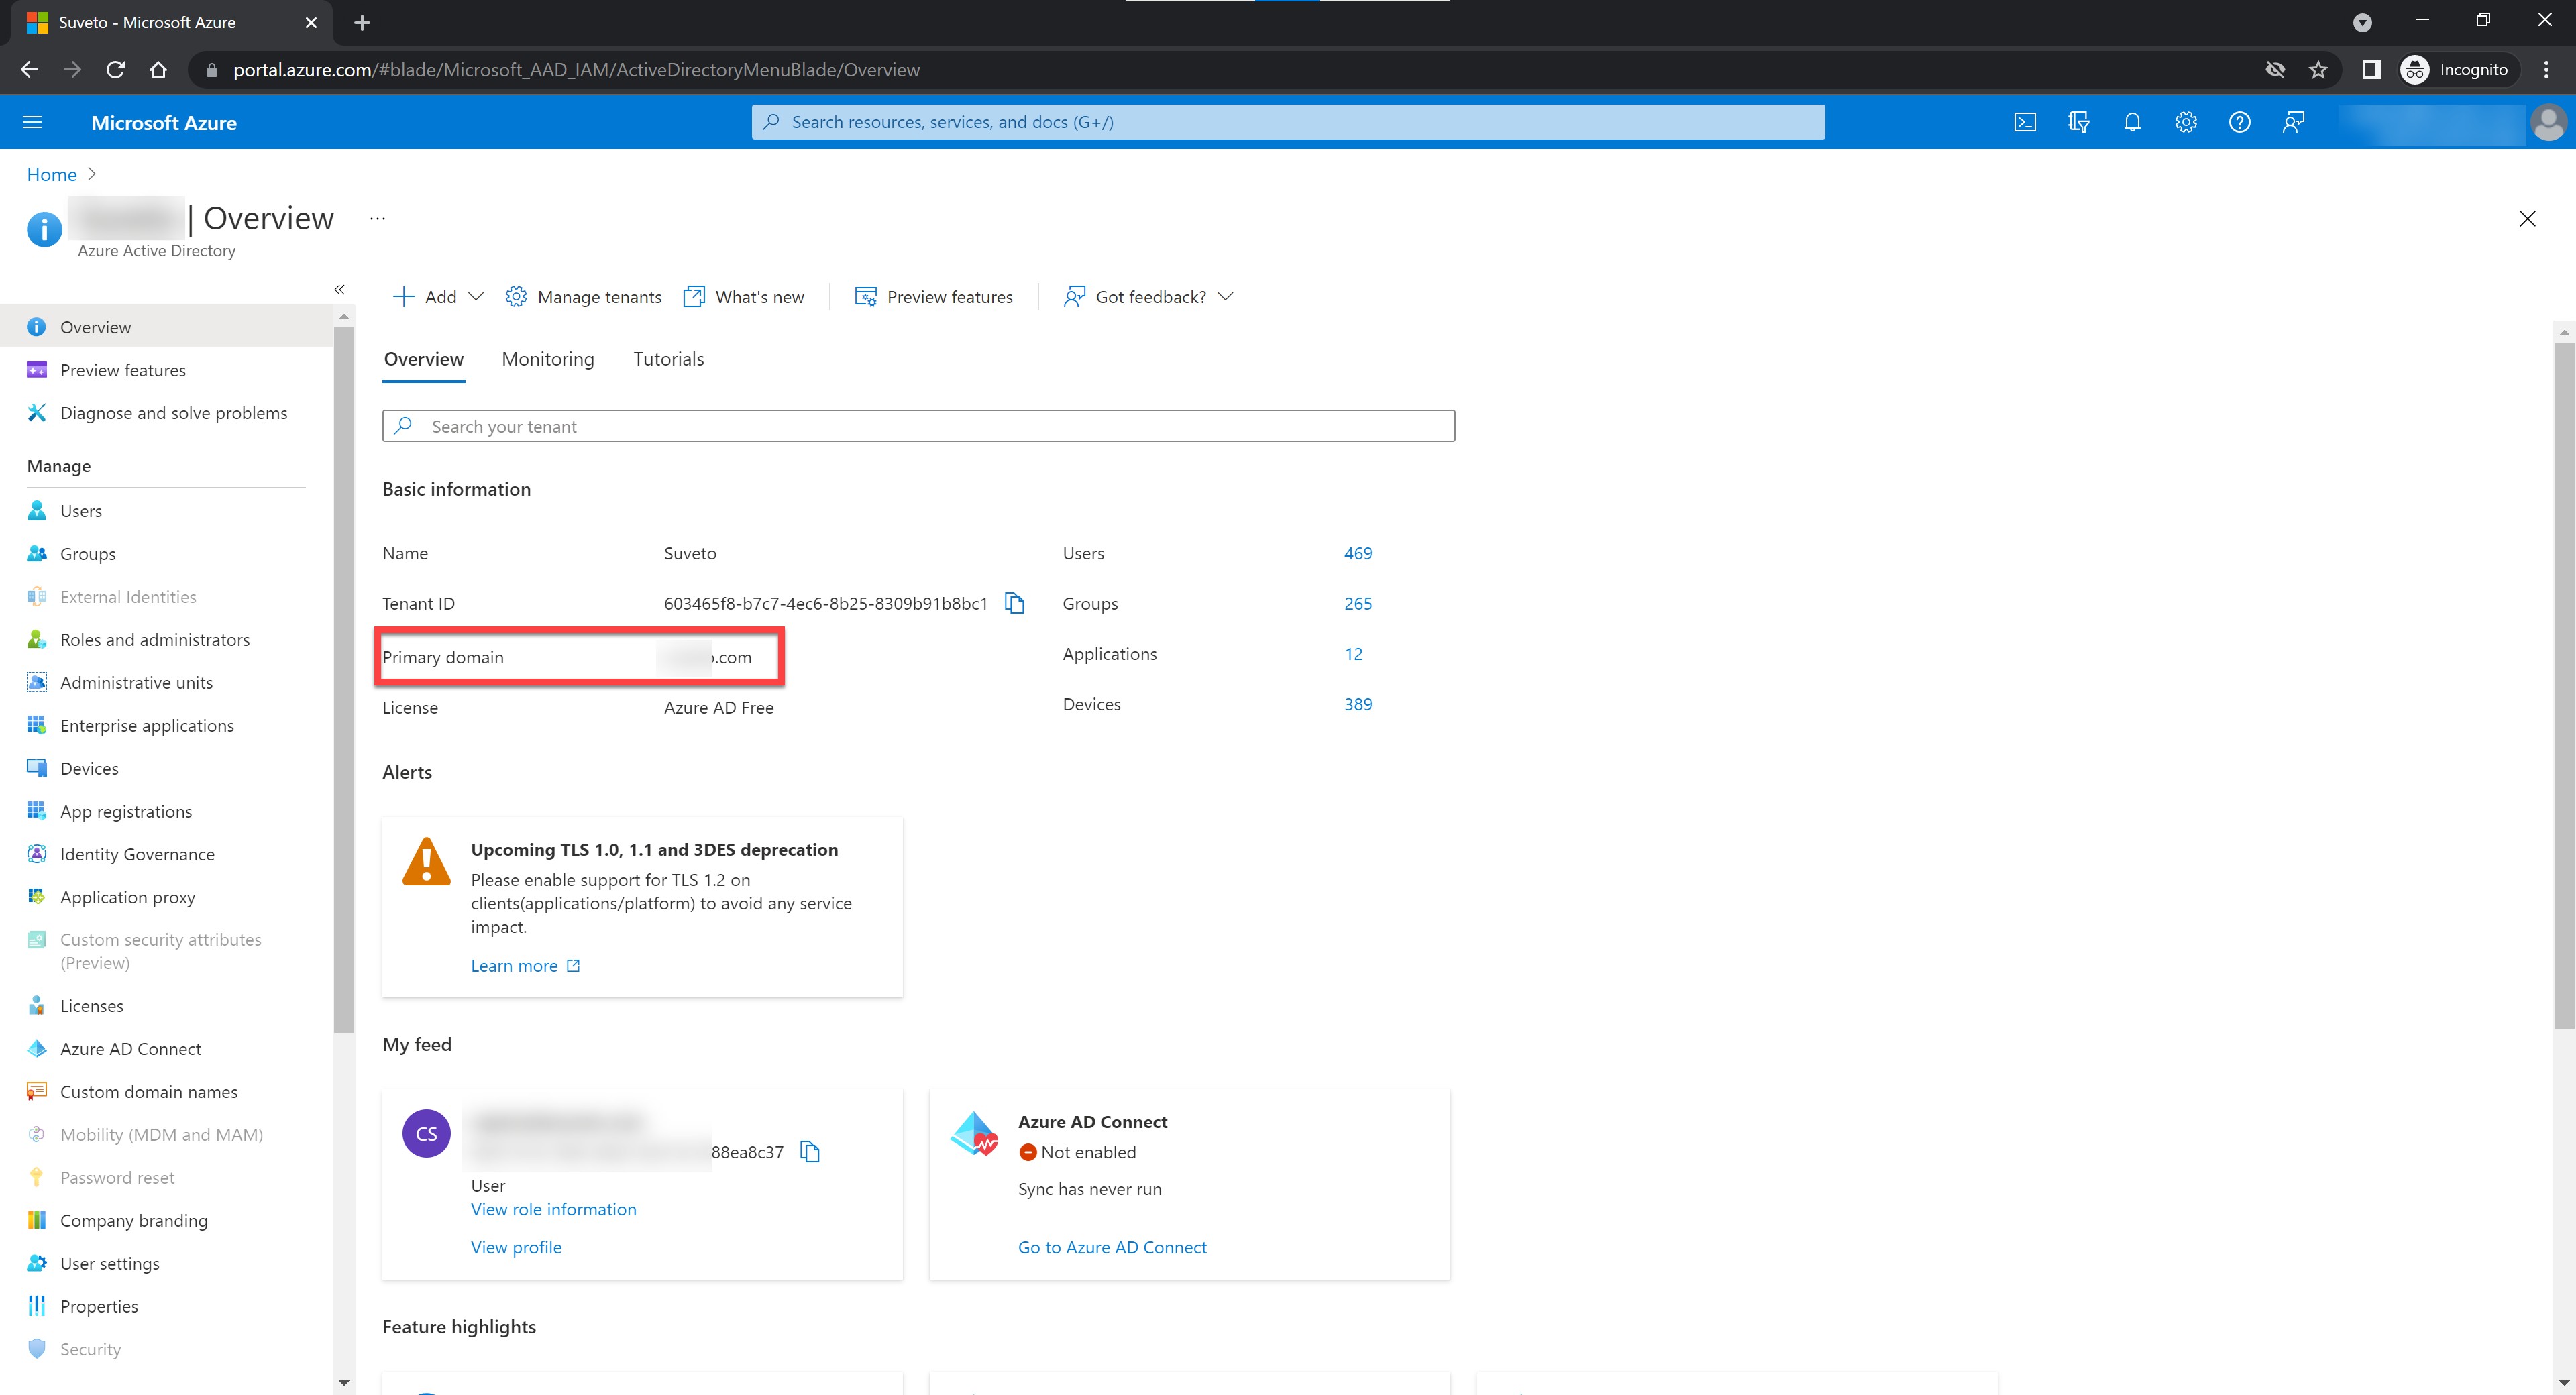Open the portal hamburger menu
This screenshot has width=2576, height=1395.
pyautogui.click(x=32, y=122)
